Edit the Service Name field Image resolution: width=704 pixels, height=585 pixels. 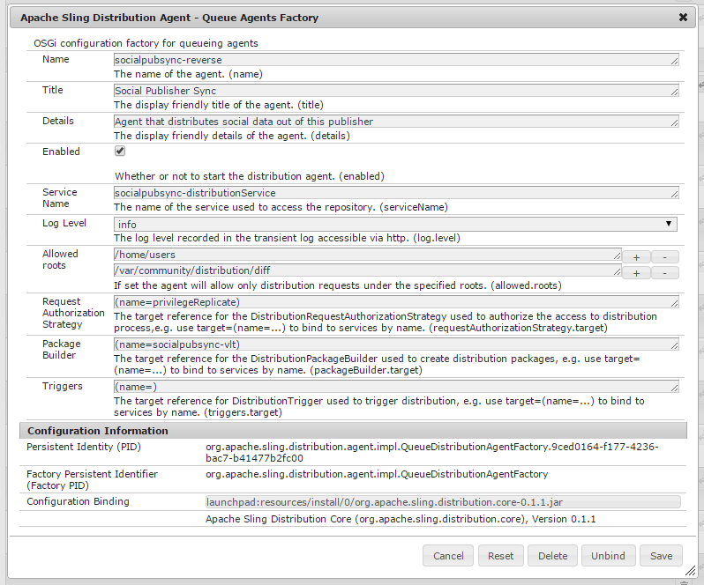396,193
